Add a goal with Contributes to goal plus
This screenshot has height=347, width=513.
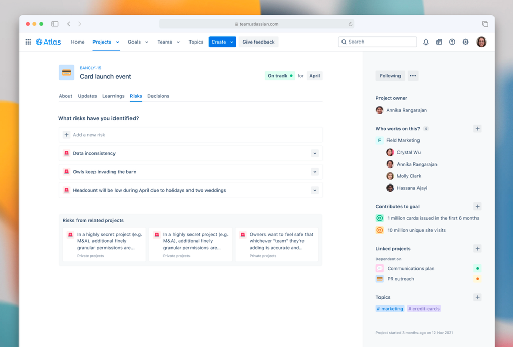click(x=478, y=207)
